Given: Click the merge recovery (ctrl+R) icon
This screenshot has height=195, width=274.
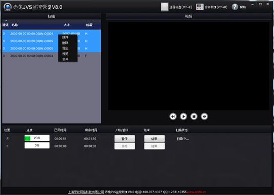Looking at the screenshot, I should pyautogui.click(x=200, y=7).
